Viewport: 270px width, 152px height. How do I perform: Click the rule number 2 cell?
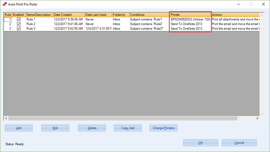(x=8, y=24)
